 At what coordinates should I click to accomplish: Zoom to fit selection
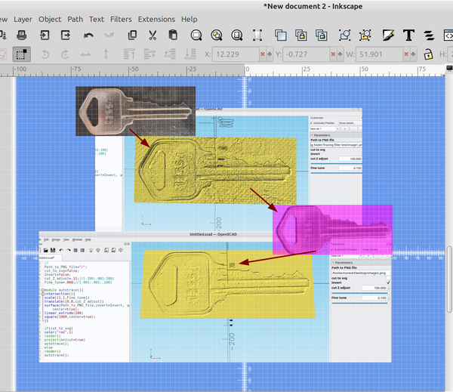pos(196,35)
